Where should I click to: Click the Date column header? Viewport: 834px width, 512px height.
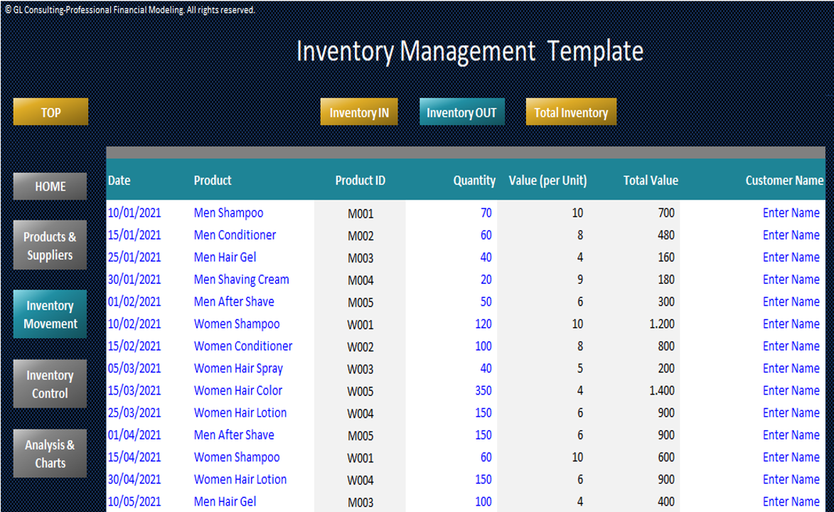point(119,181)
